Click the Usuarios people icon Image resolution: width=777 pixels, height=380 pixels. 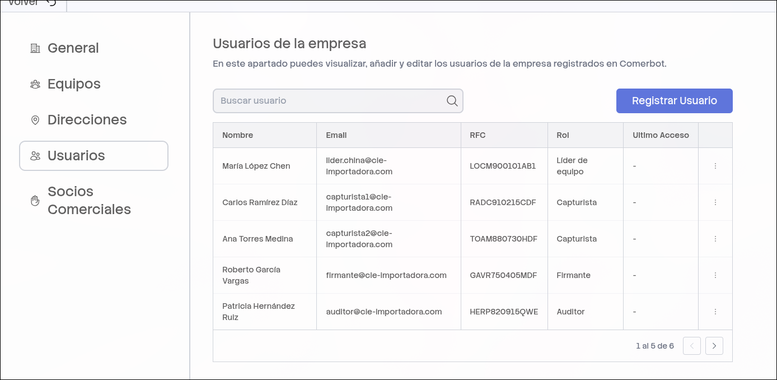click(35, 156)
